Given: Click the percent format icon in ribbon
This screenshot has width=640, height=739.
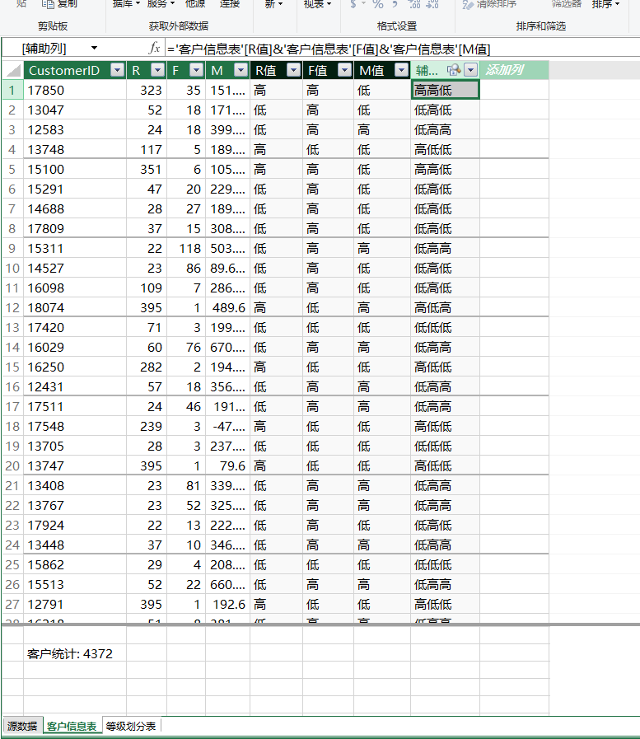Looking at the screenshot, I should 378,4.
